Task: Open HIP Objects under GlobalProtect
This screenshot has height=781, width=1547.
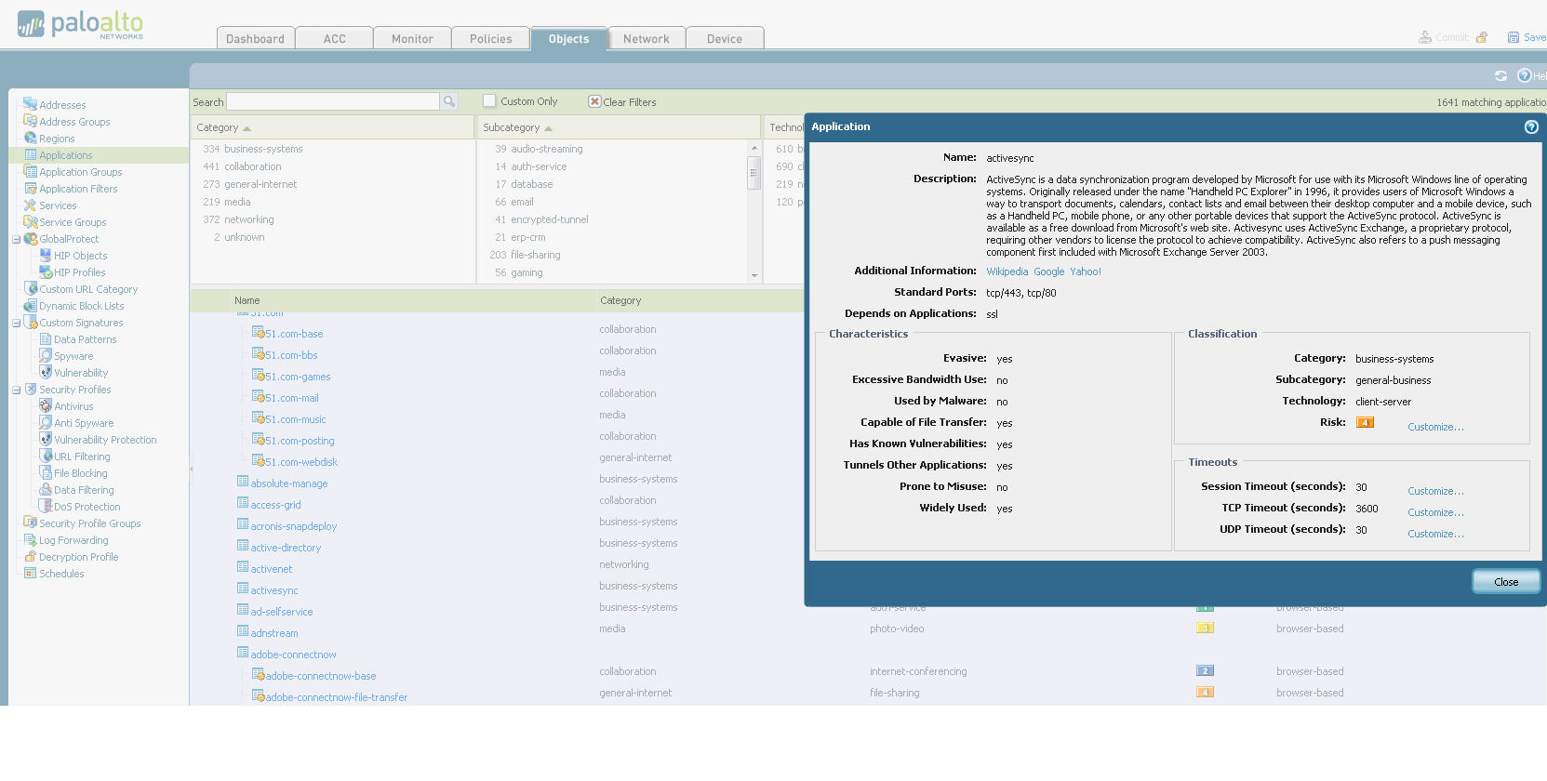Action: [81, 256]
